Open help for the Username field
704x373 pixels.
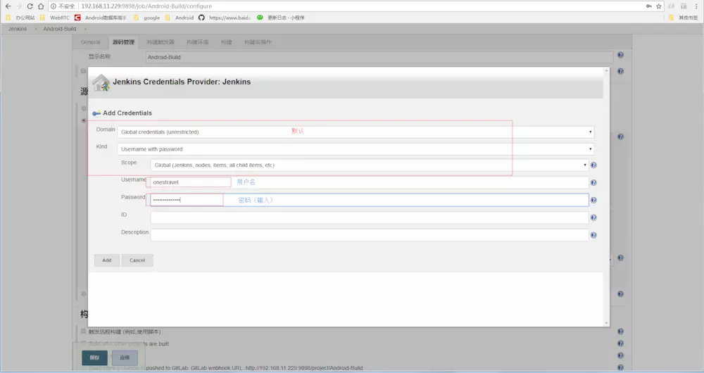pos(593,183)
